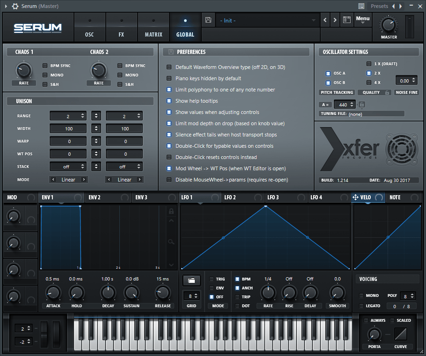Click the Unison Stack link stepper
The image size is (426, 356).
(96, 167)
